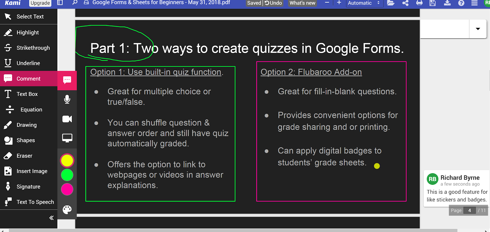This screenshot has width=490, height=232.
Task: Open the Automatic zoom dropdown
Action: point(364,3)
